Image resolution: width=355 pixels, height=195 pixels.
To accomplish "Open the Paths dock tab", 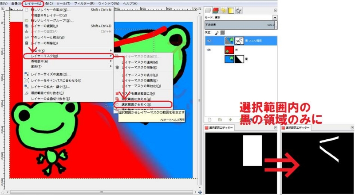I will (x=239, y=10).
